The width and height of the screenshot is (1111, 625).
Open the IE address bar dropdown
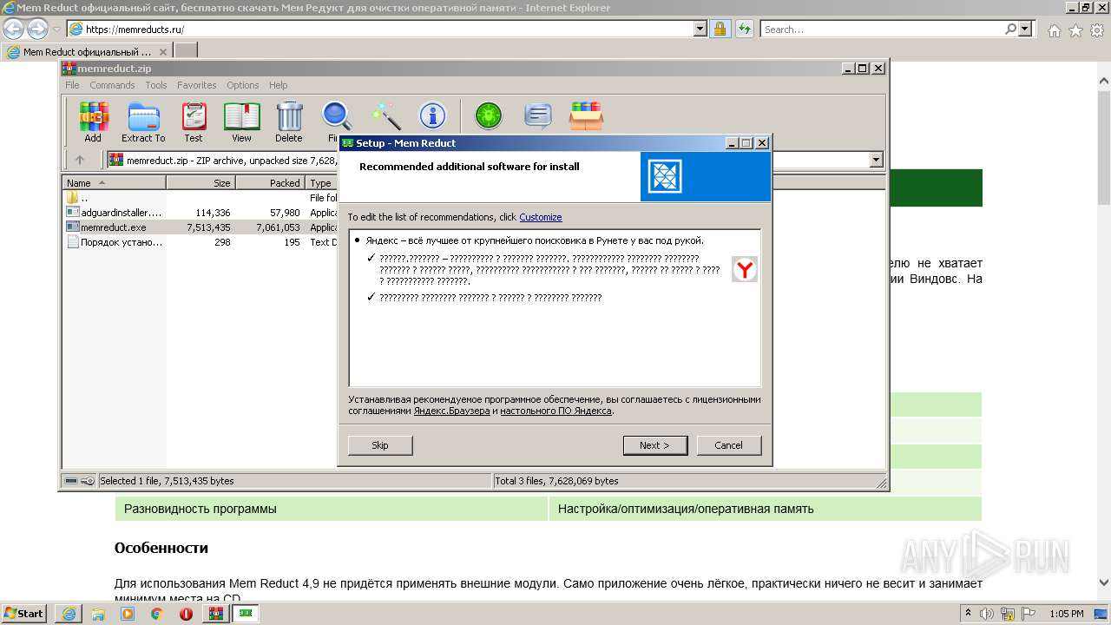pyautogui.click(x=700, y=29)
